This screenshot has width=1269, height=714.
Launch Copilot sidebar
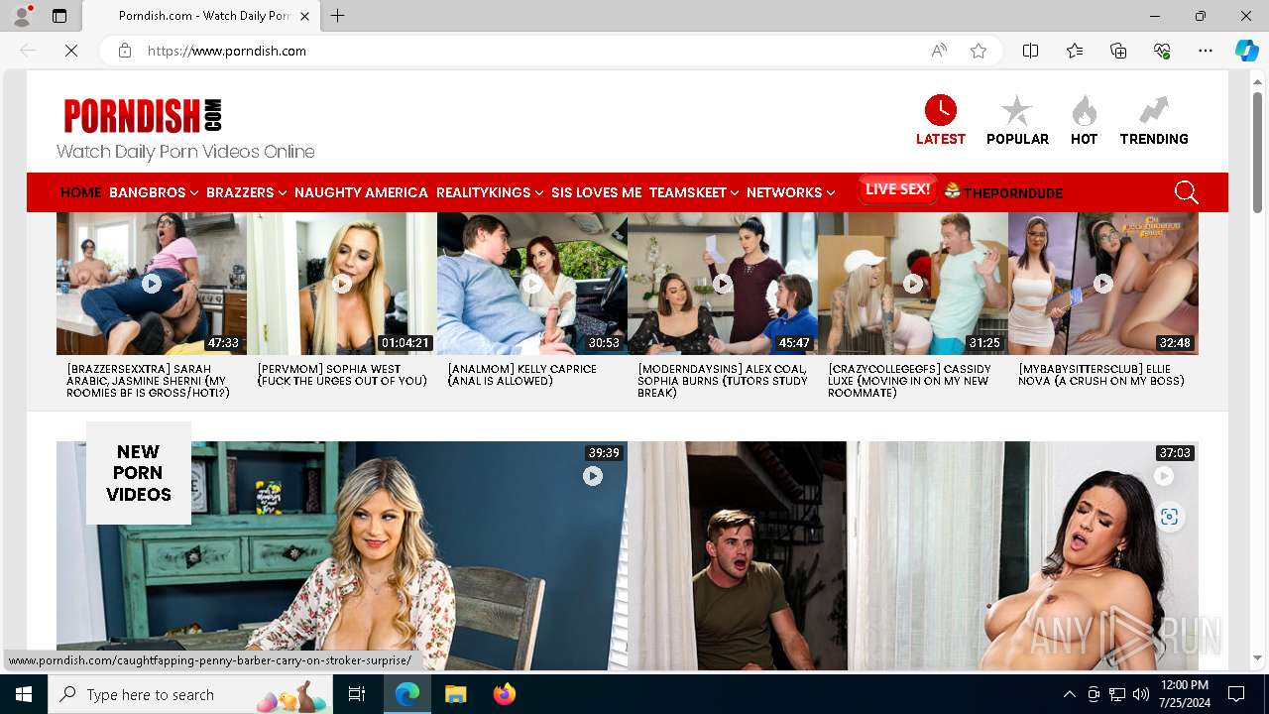(x=1246, y=51)
